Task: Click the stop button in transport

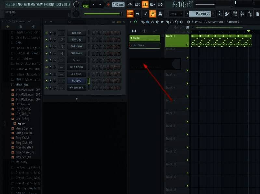Action: click(100, 5)
